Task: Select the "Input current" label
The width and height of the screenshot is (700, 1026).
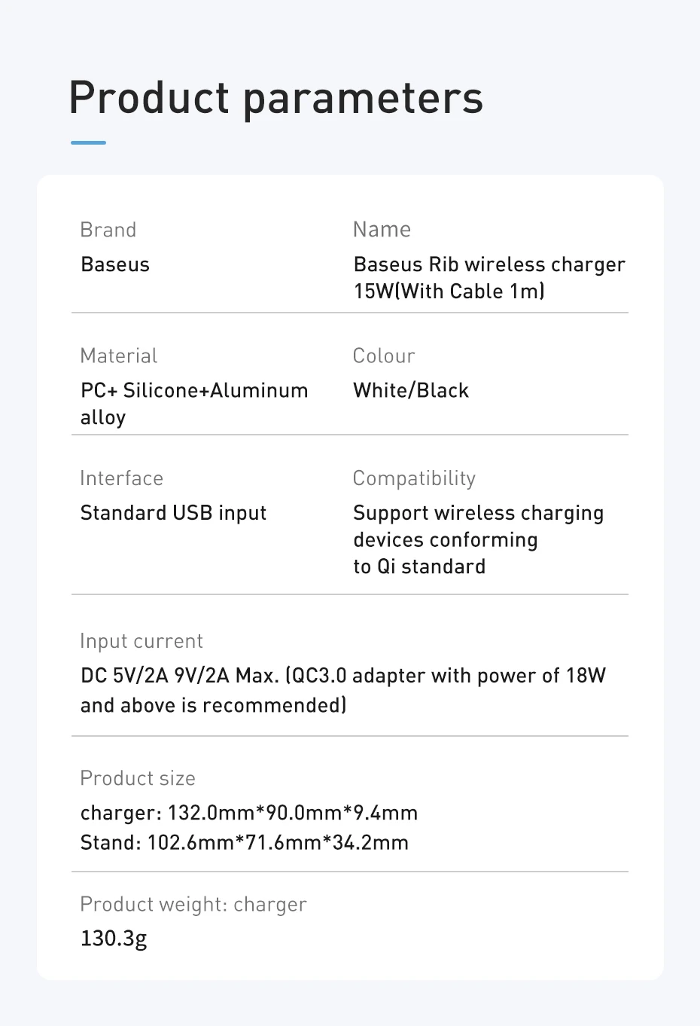Action: point(142,641)
